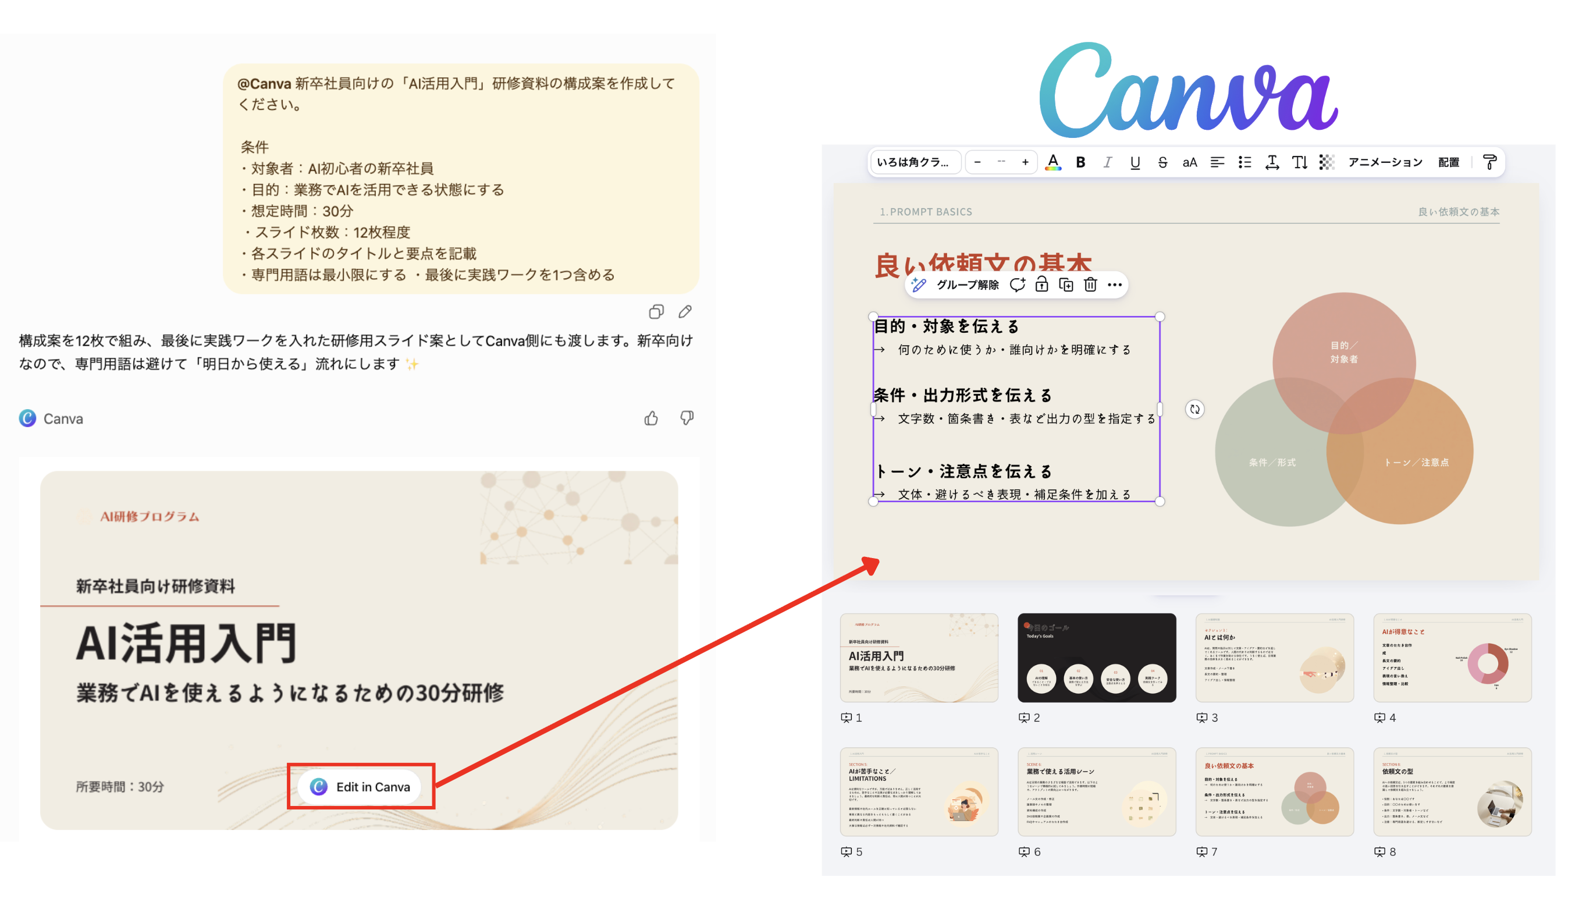The image size is (1586, 902).
Task: Click AI活用入門 title in chat preview
Action: coord(185,643)
